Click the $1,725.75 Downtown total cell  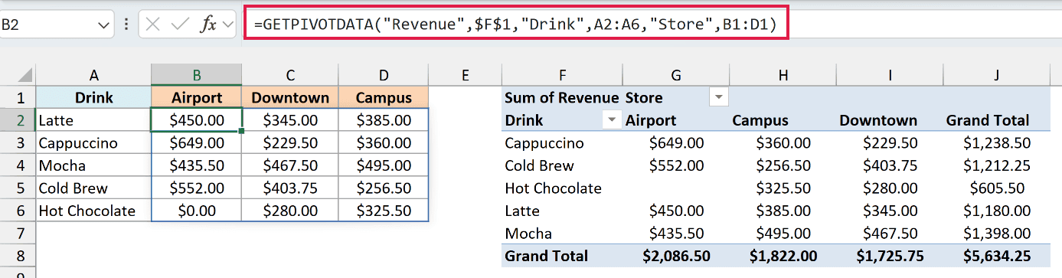tap(890, 256)
